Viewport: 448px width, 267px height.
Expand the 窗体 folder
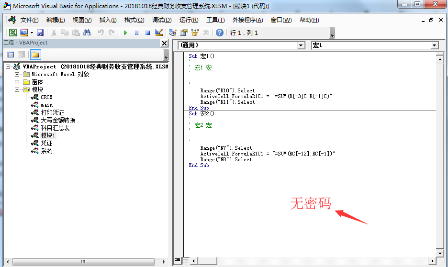[17, 82]
